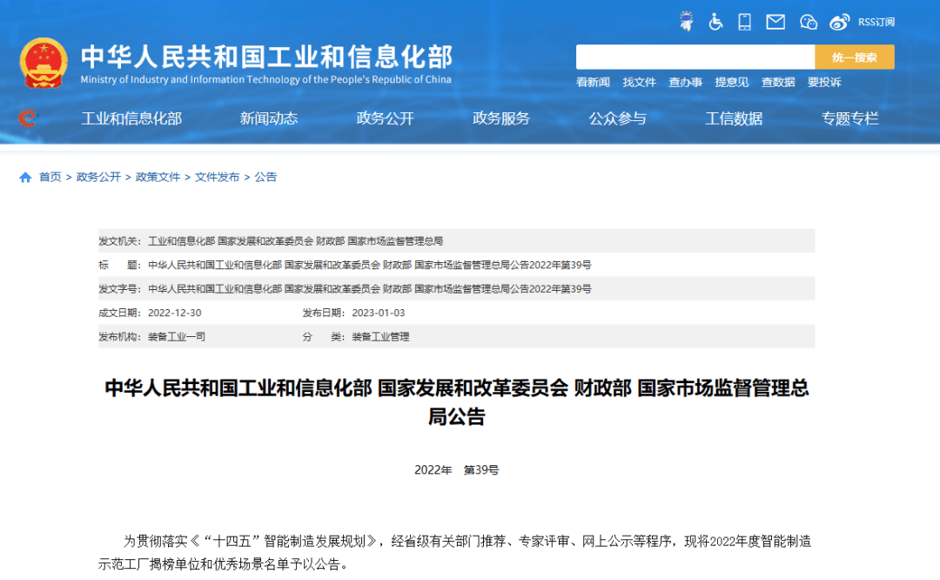Focus the site search input field

click(695, 57)
